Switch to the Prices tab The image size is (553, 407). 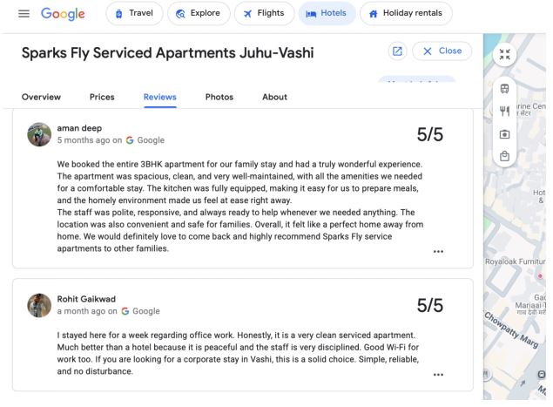click(102, 96)
